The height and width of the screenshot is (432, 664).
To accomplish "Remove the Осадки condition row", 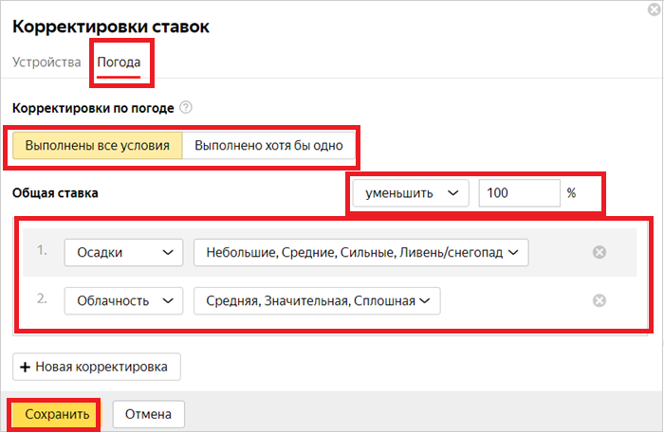I will click(599, 252).
